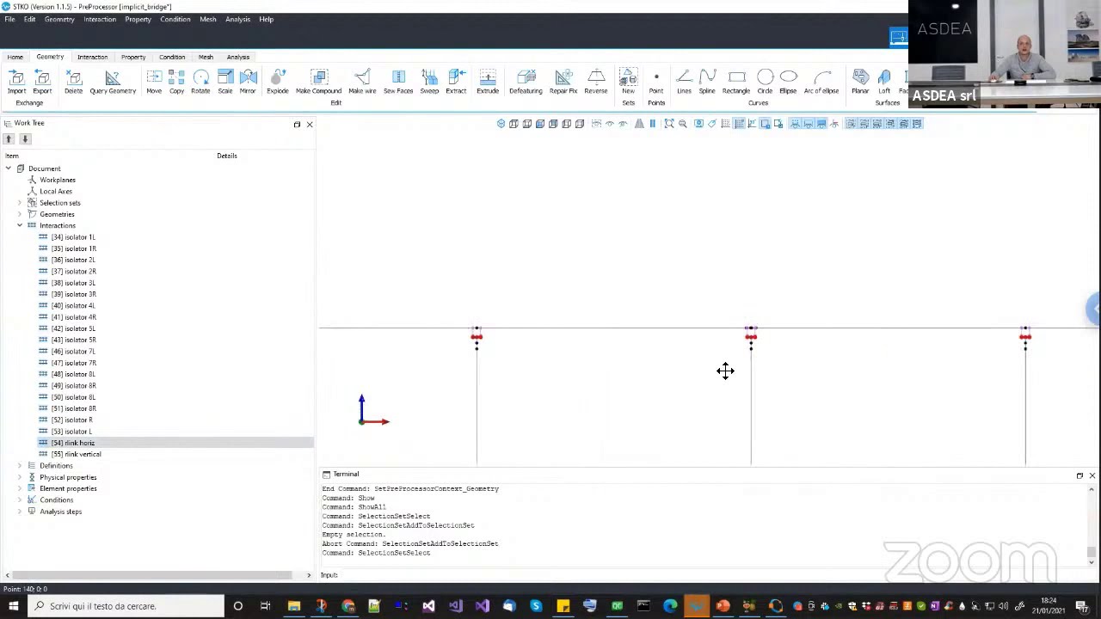Viewport: 1101px width, 619px height.
Task: Click the Sweep tool icon
Action: [429, 82]
